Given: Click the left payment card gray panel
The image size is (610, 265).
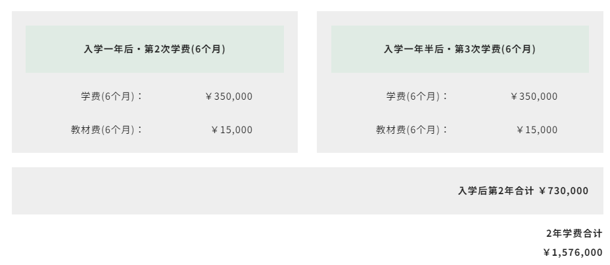Looking at the screenshot, I should pos(155,82).
